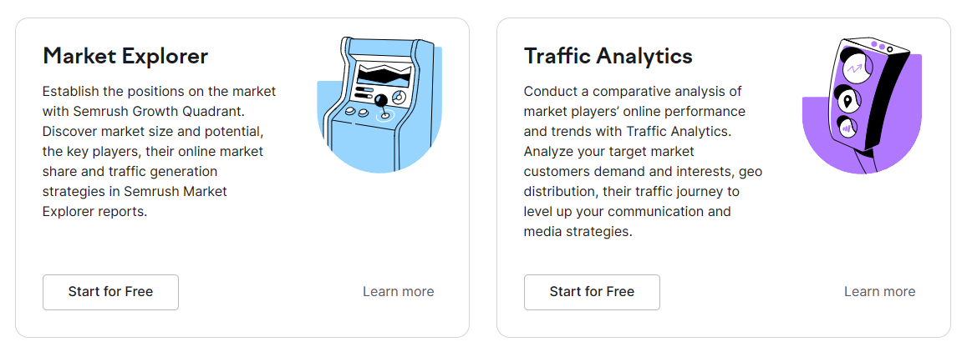Click the donut chart dial on arcade machine
This screenshot has width=972, height=357.
coord(399,98)
